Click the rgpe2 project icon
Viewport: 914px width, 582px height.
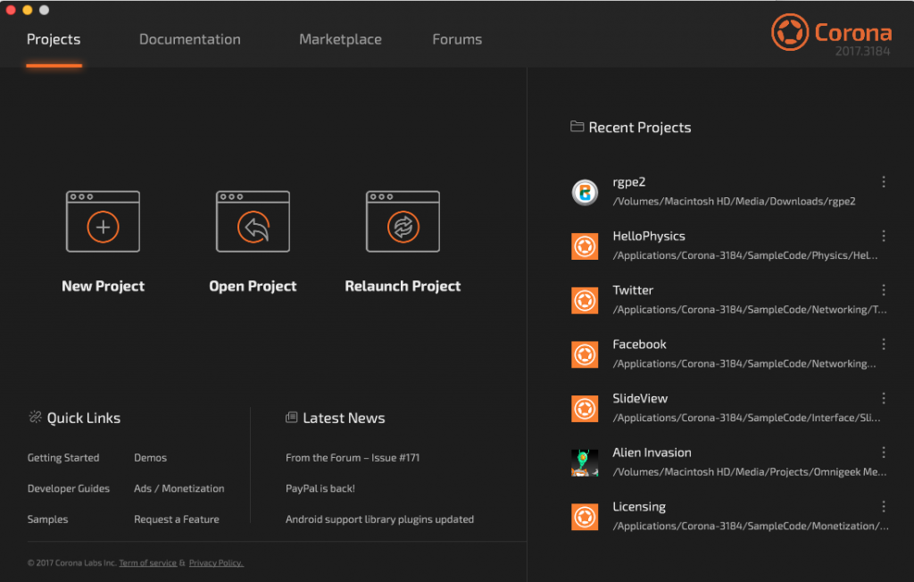(585, 192)
